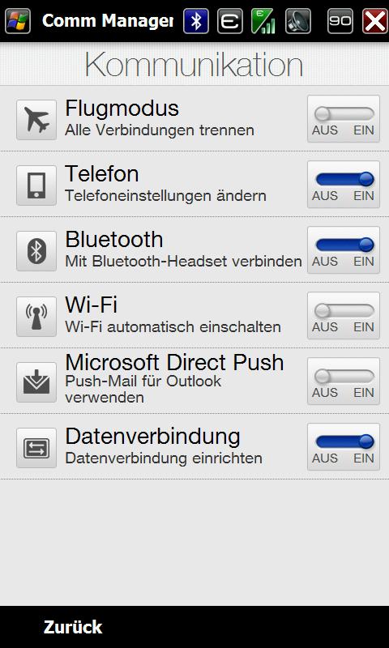The height and width of the screenshot is (648, 389).
Task: Disable the Bluetooth switch
Action: (344, 250)
